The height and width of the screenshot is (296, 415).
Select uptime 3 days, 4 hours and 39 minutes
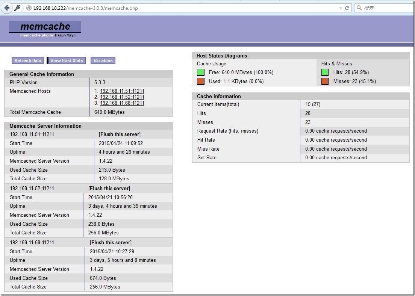pos(123,206)
